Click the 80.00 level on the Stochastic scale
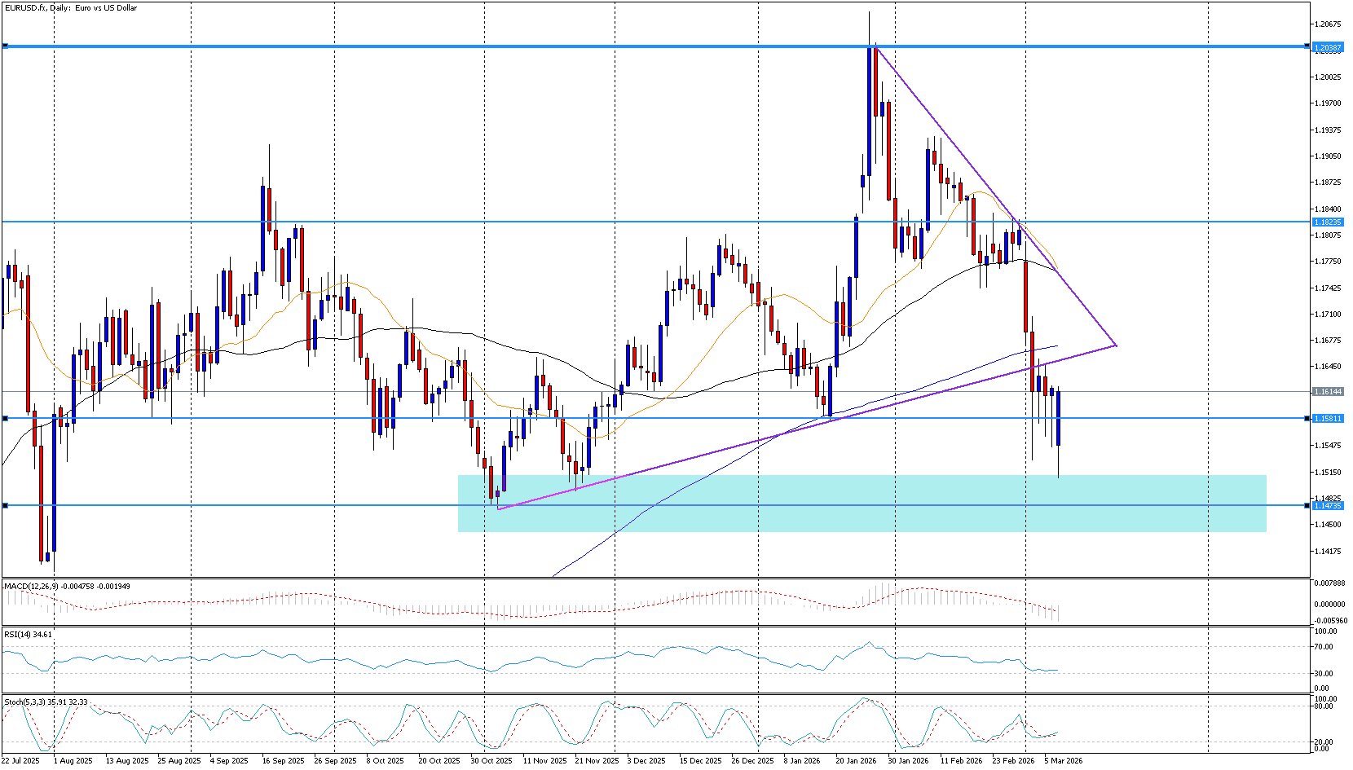This screenshot has width=1353, height=770. pyautogui.click(x=1324, y=706)
